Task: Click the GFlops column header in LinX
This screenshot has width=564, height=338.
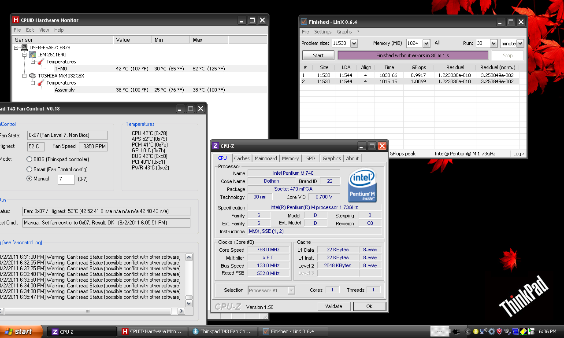Action: (x=418, y=67)
